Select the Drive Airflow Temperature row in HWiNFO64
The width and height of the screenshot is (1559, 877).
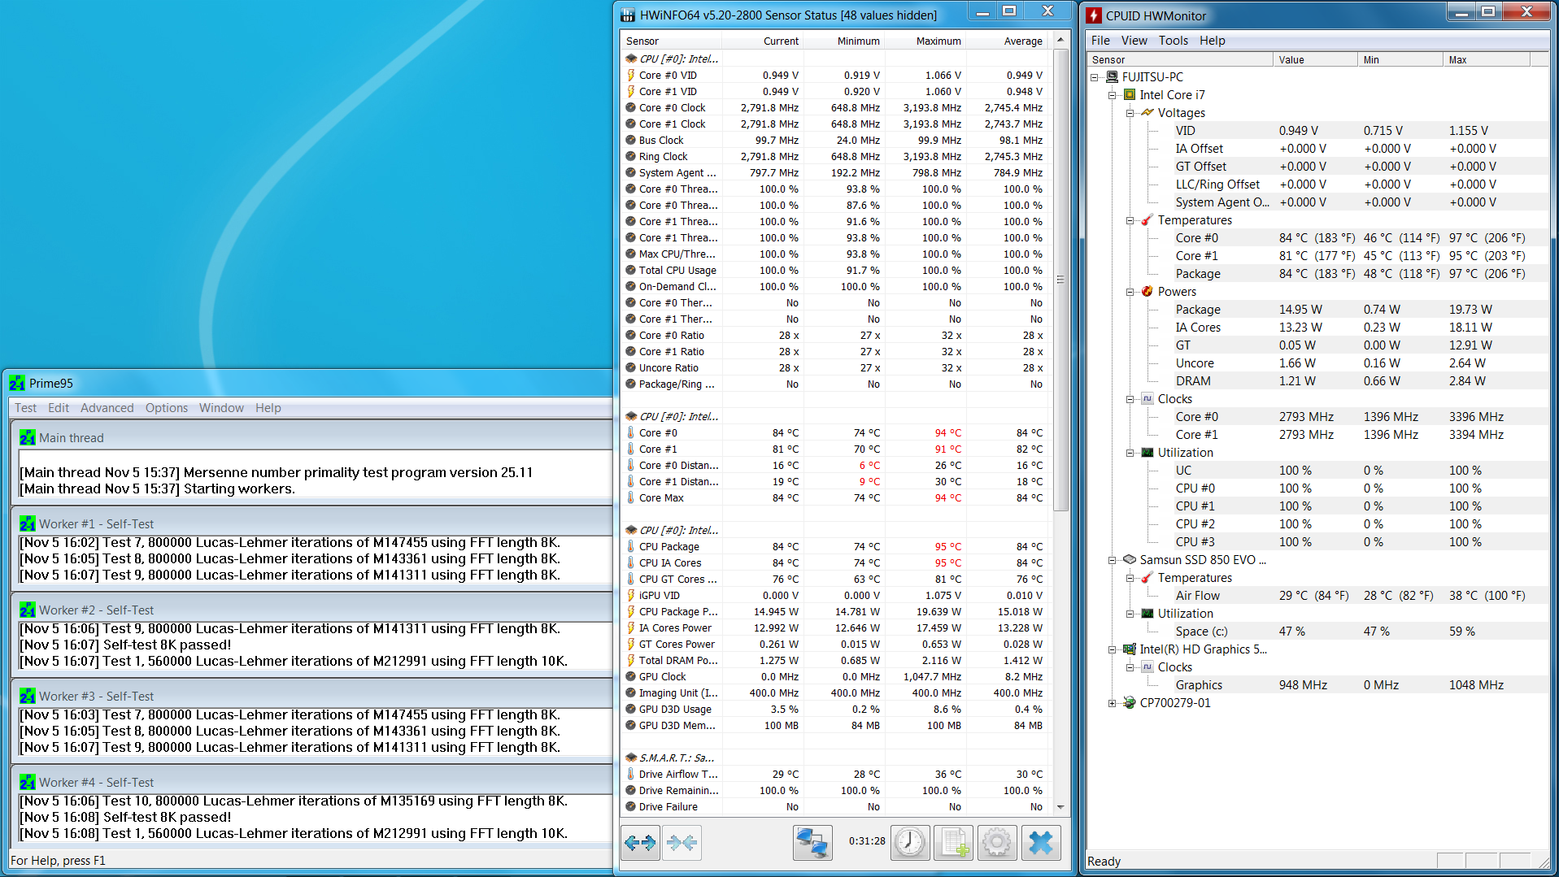coord(836,775)
